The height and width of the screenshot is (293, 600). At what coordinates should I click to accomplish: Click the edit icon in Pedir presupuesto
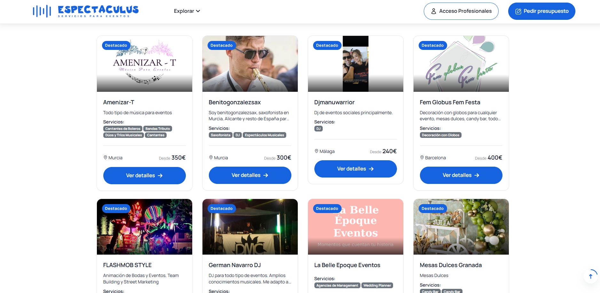518,11
